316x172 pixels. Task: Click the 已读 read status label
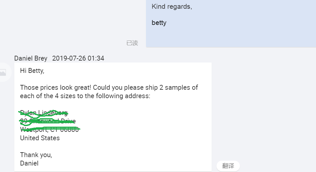coord(132,43)
